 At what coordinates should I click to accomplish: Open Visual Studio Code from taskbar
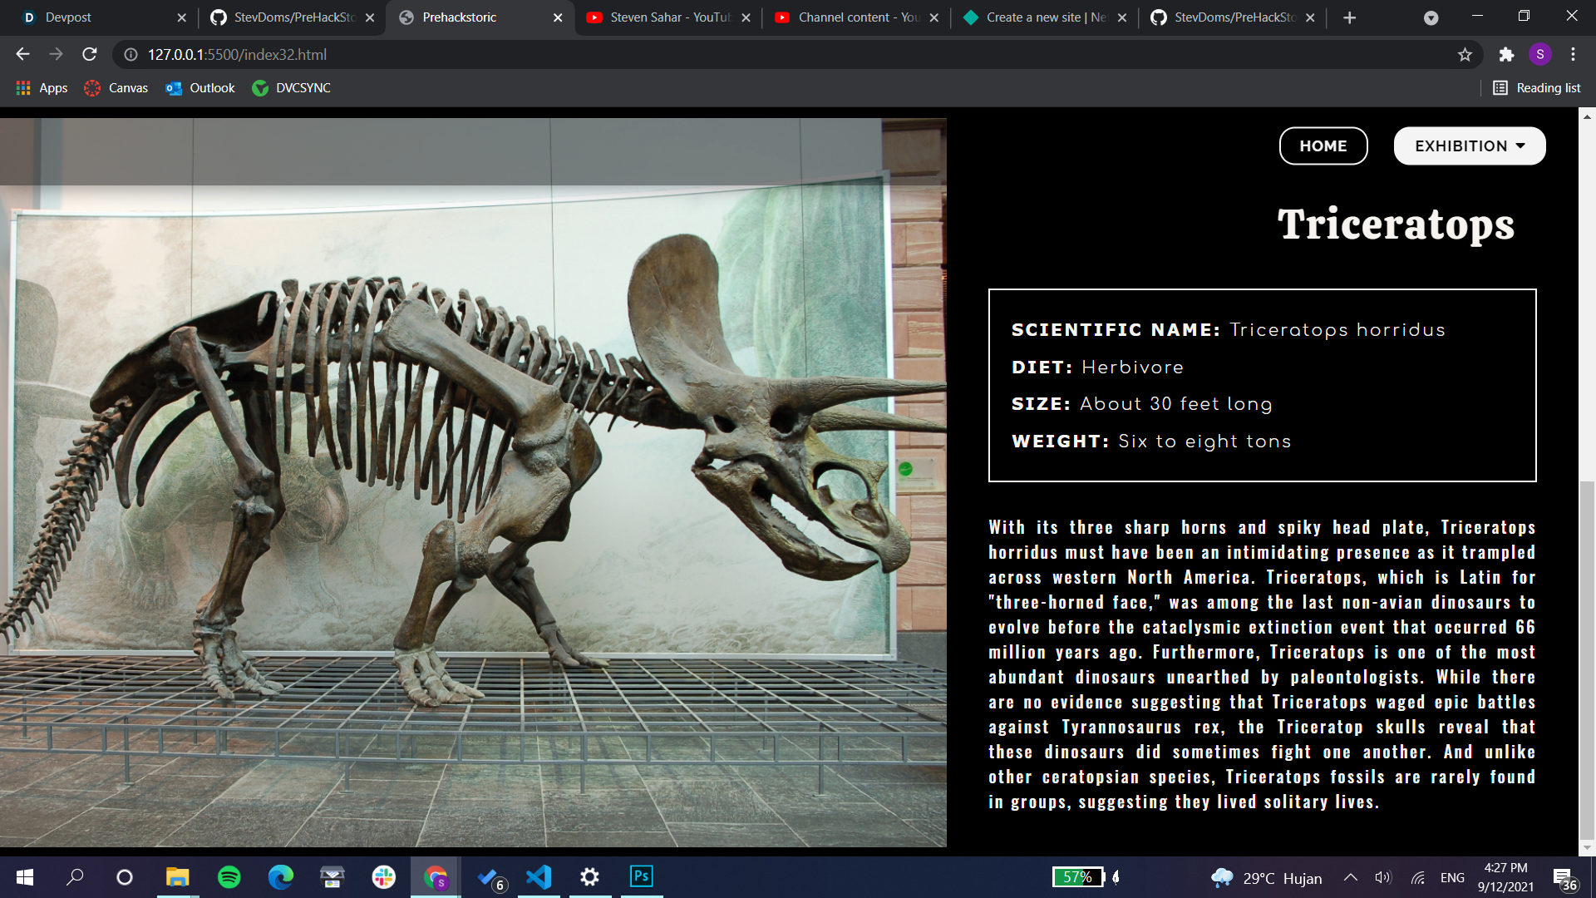tap(539, 877)
